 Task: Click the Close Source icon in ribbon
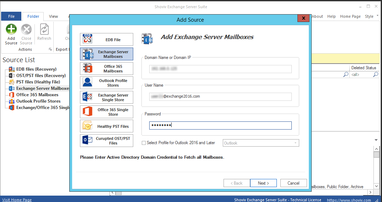[x=26, y=29]
